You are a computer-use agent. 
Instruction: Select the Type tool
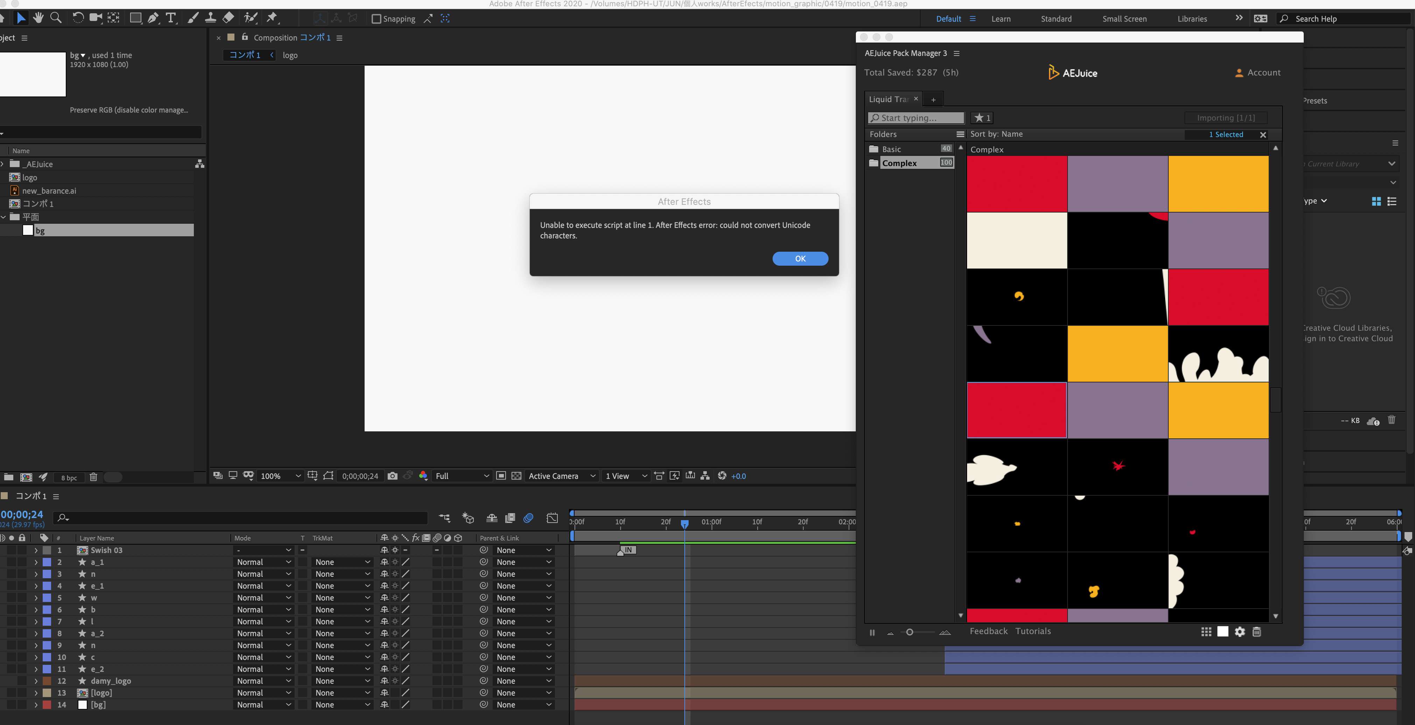[x=171, y=18]
